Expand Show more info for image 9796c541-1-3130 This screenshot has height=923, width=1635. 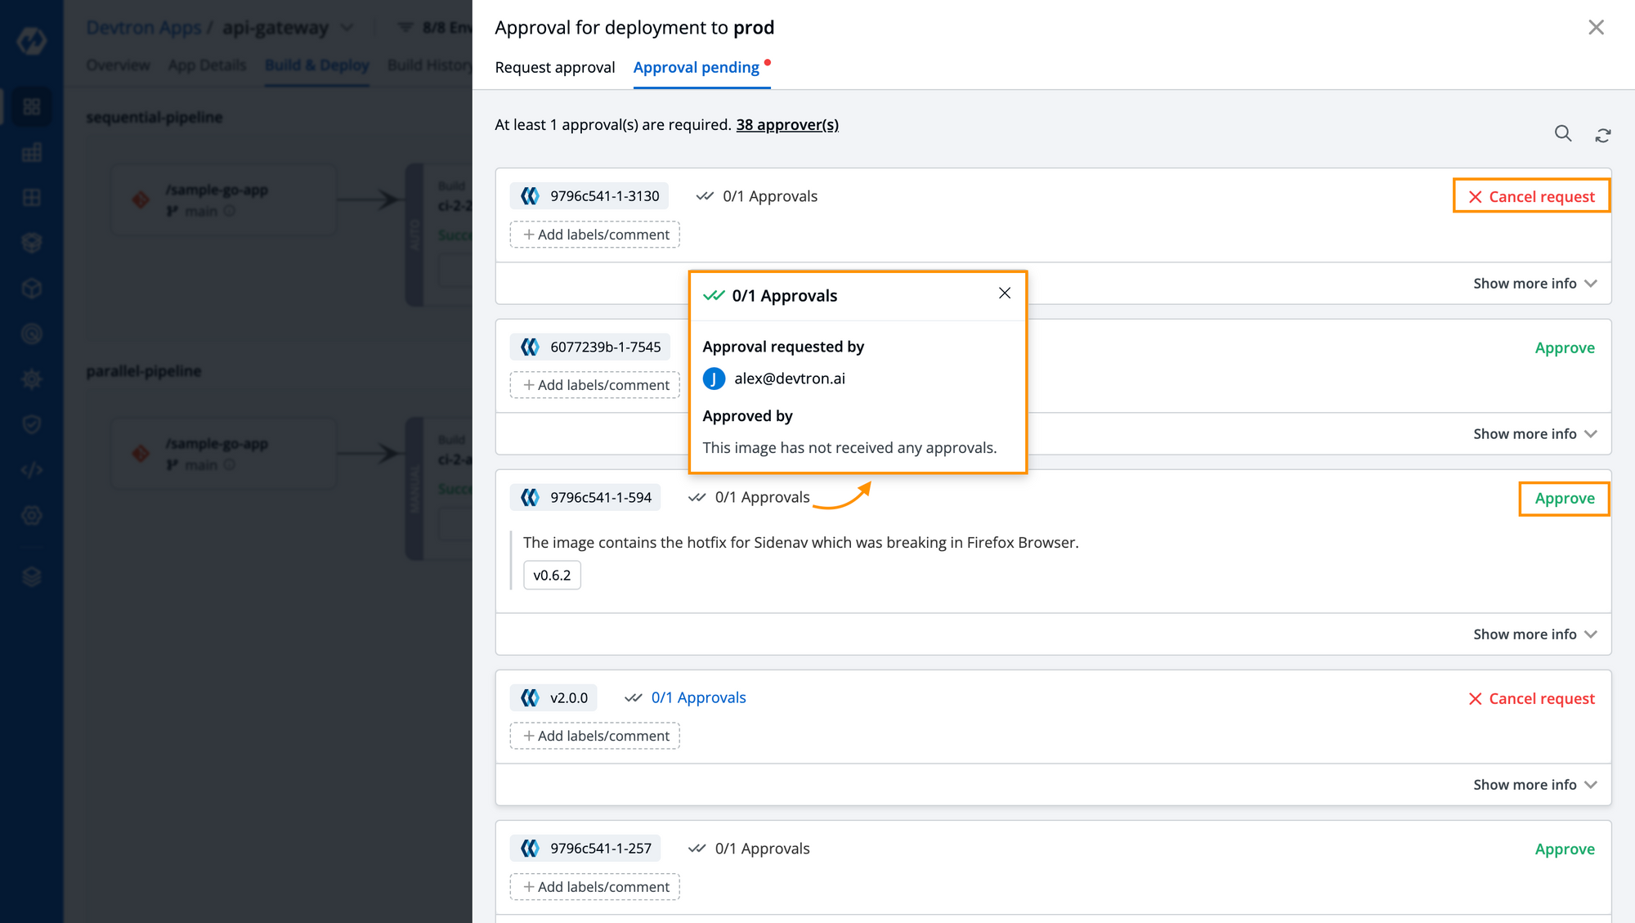(x=1534, y=284)
